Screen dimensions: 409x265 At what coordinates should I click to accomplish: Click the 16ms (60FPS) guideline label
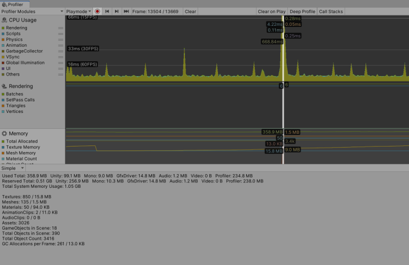[x=83, y=64]
